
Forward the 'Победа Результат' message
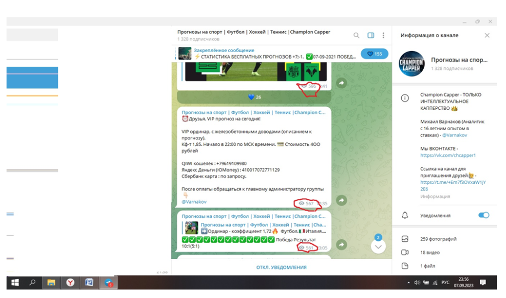[x=341, y=245]
